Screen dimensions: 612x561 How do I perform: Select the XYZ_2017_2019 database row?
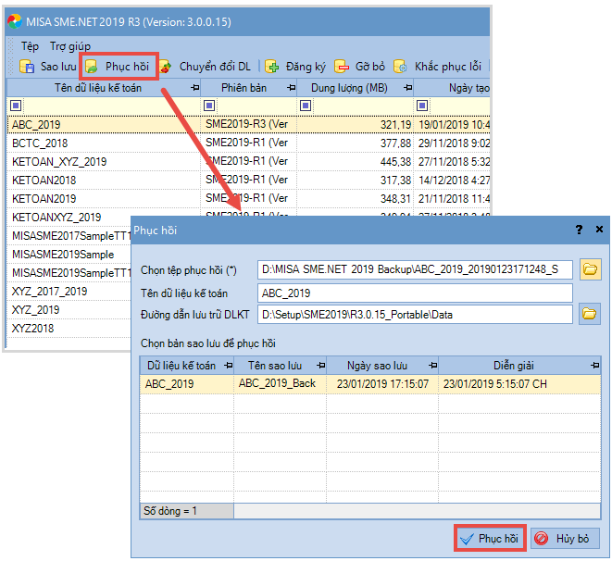click(69, 292)
